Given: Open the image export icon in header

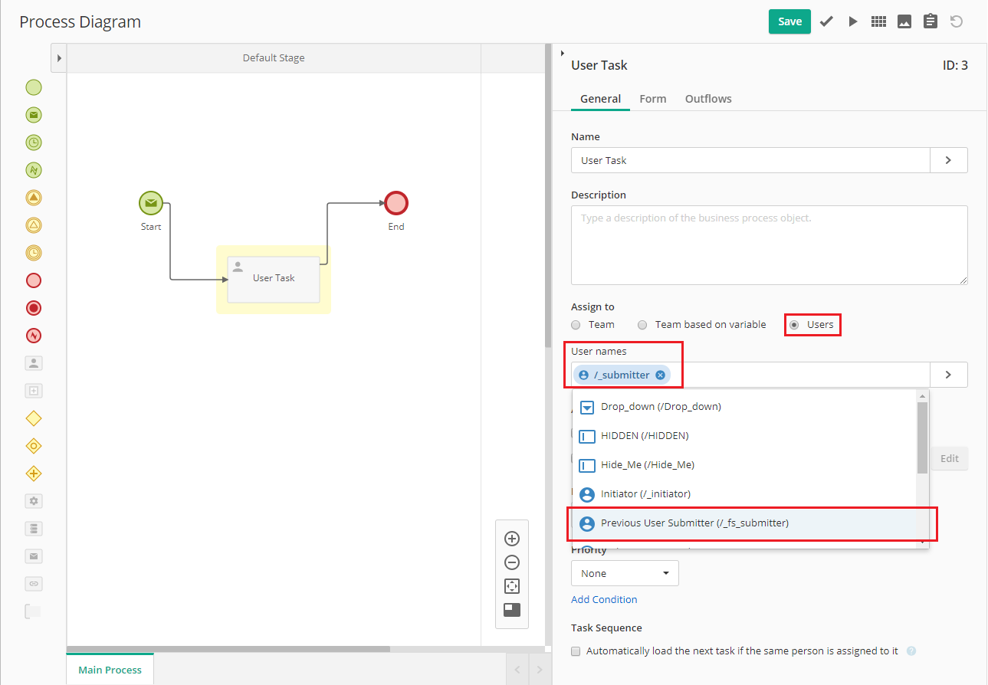Looking at the screenshot, I should coord(904,21).
